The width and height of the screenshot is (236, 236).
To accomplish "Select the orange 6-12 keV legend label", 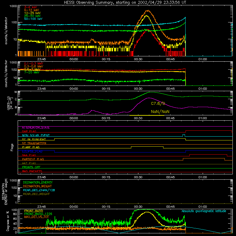I will [32, 10].
